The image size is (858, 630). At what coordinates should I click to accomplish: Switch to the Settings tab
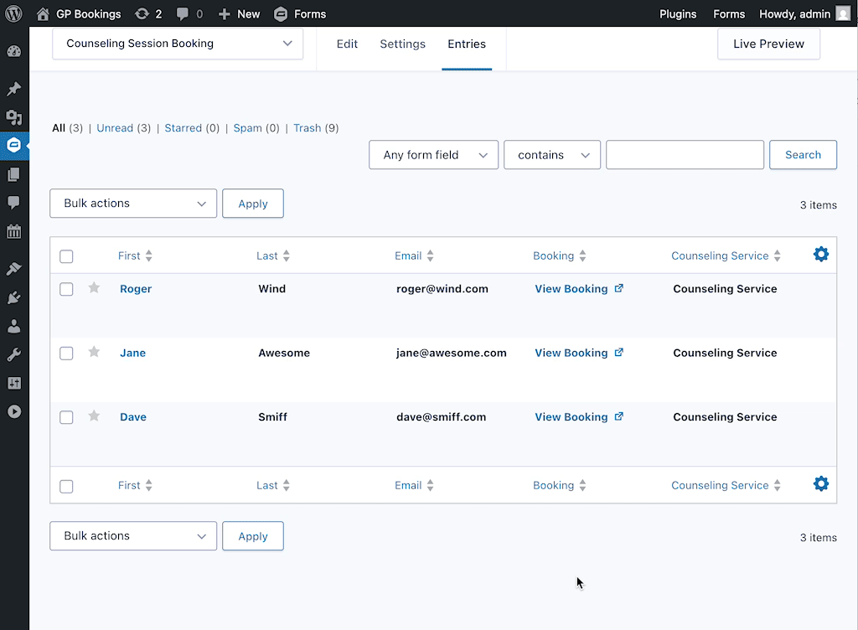(x=402, y=44)
